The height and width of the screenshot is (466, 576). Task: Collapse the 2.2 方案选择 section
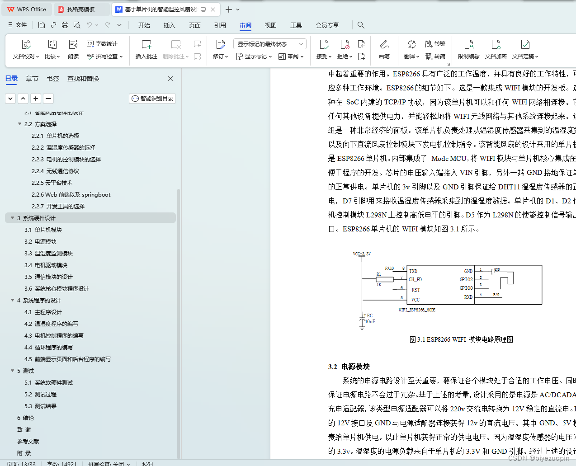tap(19, 124)
